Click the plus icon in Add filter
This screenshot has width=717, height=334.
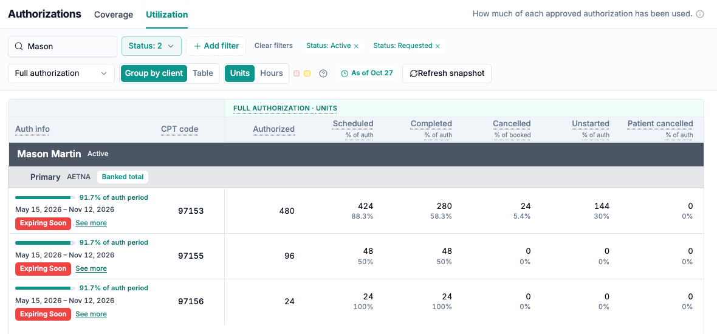[x=197, y=46]
